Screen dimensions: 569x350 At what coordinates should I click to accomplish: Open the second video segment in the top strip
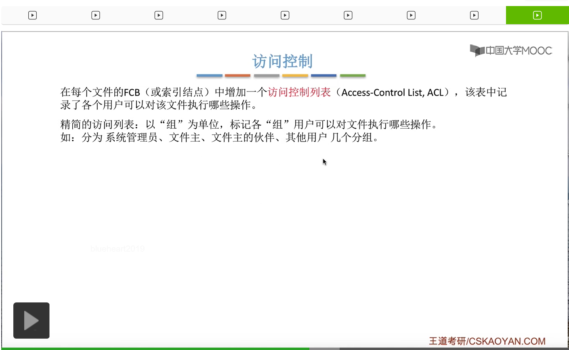pyautogui.click(x=96, y=15)
